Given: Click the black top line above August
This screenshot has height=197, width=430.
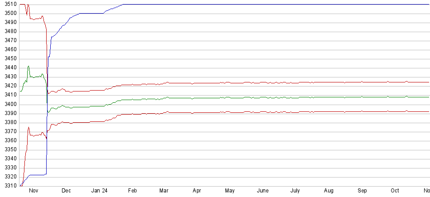Looking at the screenshot, I should pyautogui.click(x=330, y=4).
